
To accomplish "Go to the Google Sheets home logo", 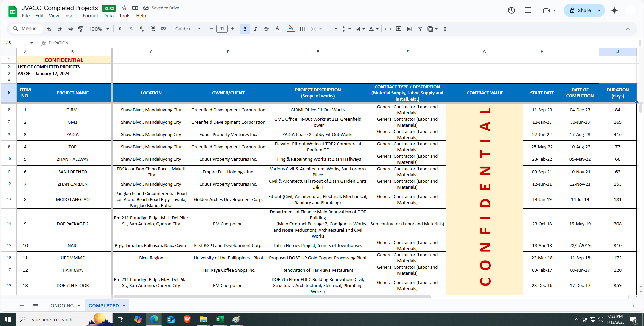I will (x=13, y=12).
